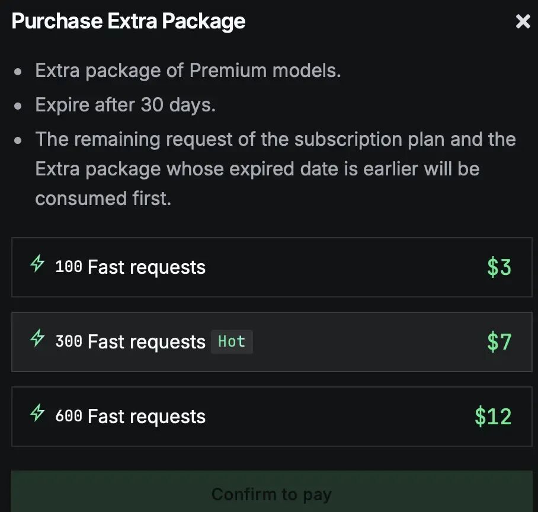Click the bullet dot before 'Expire after'
The image size is (538, 512).
[x=19, y=106]
